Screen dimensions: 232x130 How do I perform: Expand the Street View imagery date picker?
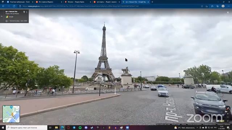7,21
